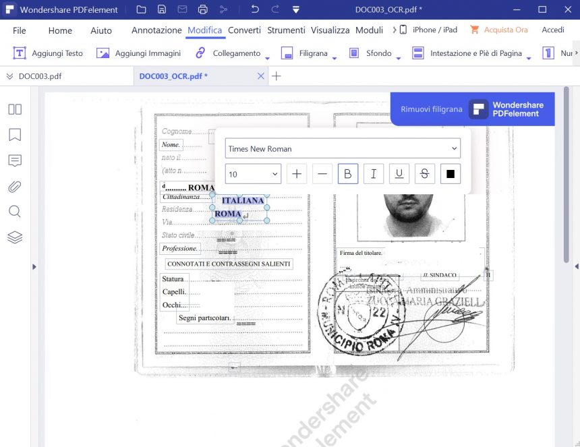This screenshot has height=447, width=580.
Task: Open the comments panel
Action: click(x=15, y=160)
